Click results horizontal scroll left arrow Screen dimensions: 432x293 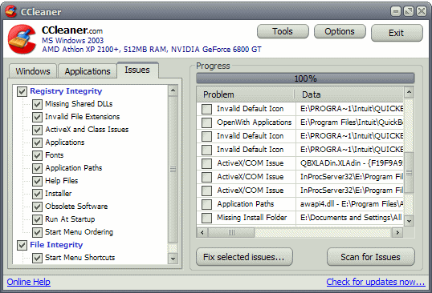[x=202, y=232]
